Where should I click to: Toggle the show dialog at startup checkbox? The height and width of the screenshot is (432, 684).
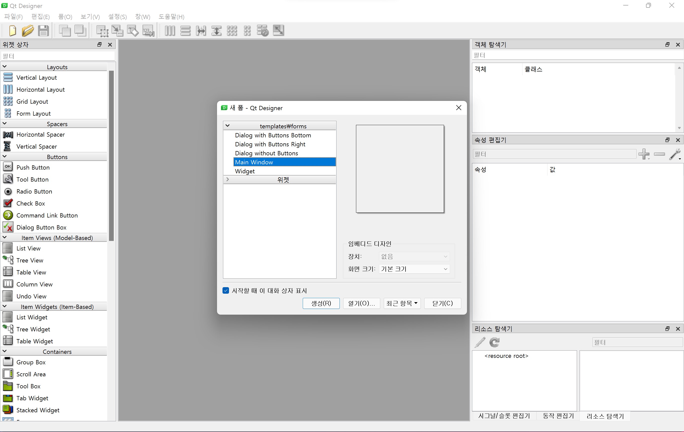[226, 290]
